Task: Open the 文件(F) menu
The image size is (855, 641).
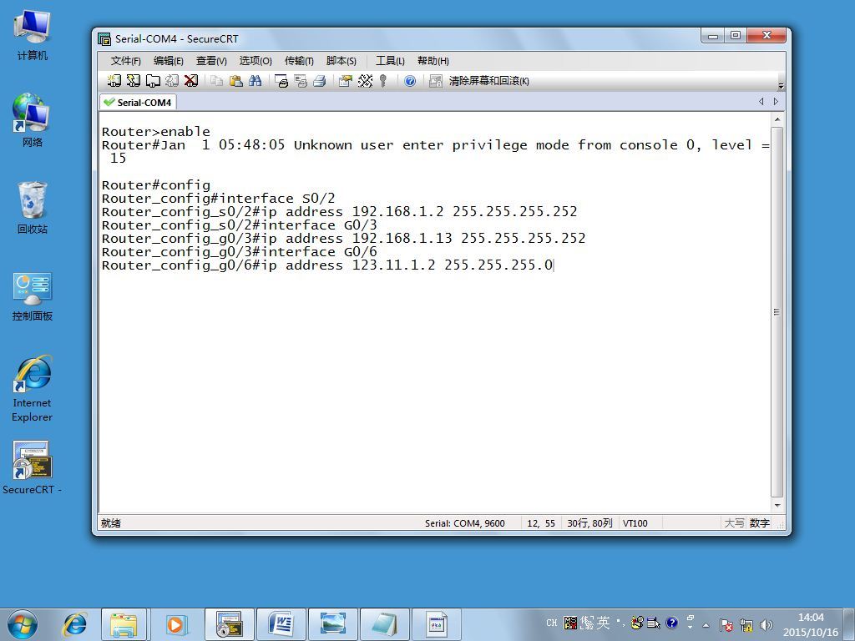Action: pos(125,60)
